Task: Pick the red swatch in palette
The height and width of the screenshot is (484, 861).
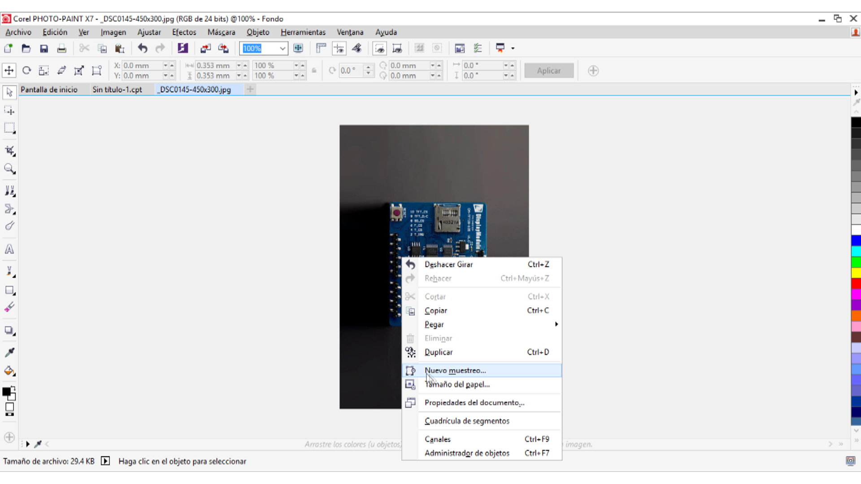Action: click(856, 283)
